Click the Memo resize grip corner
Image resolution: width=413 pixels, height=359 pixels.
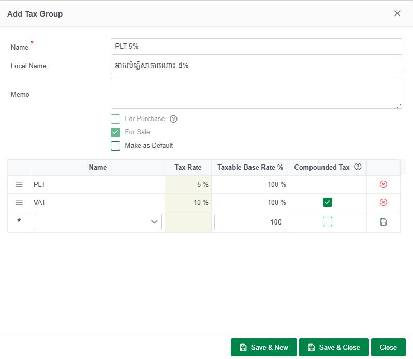coord(400,106)
